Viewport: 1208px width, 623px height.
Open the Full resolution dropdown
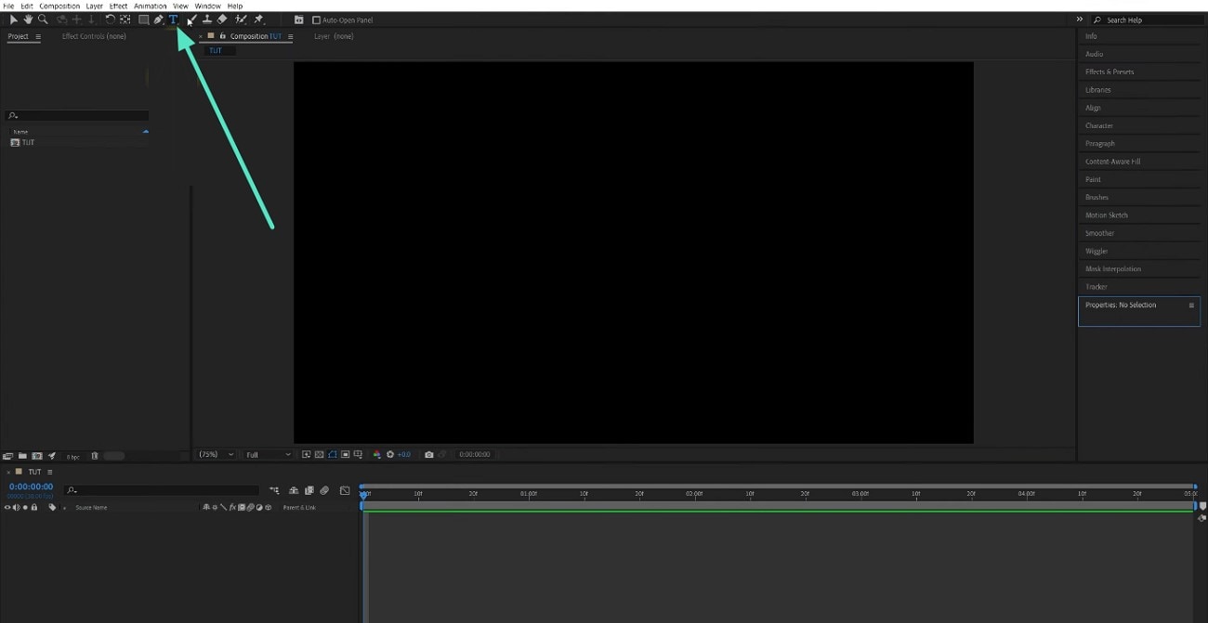point(269,454)
